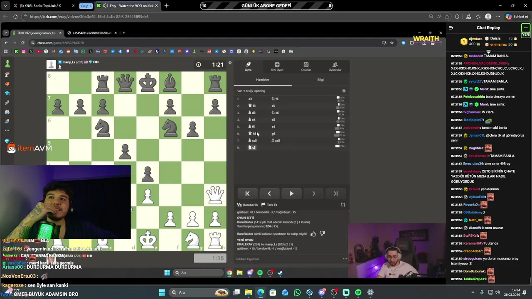Mute the Kick VOD tab audio icon
This screenshot has height=299, width=532.
coord(106,6)
